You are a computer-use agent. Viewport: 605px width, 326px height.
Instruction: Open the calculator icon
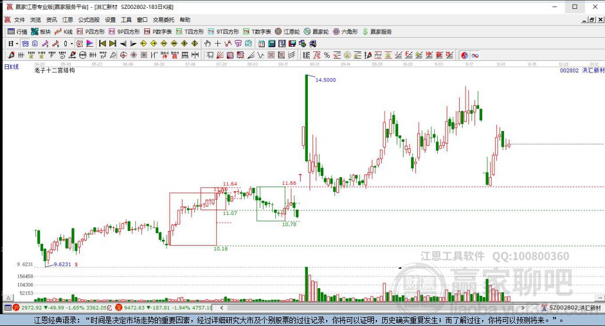tap(272, 44)
